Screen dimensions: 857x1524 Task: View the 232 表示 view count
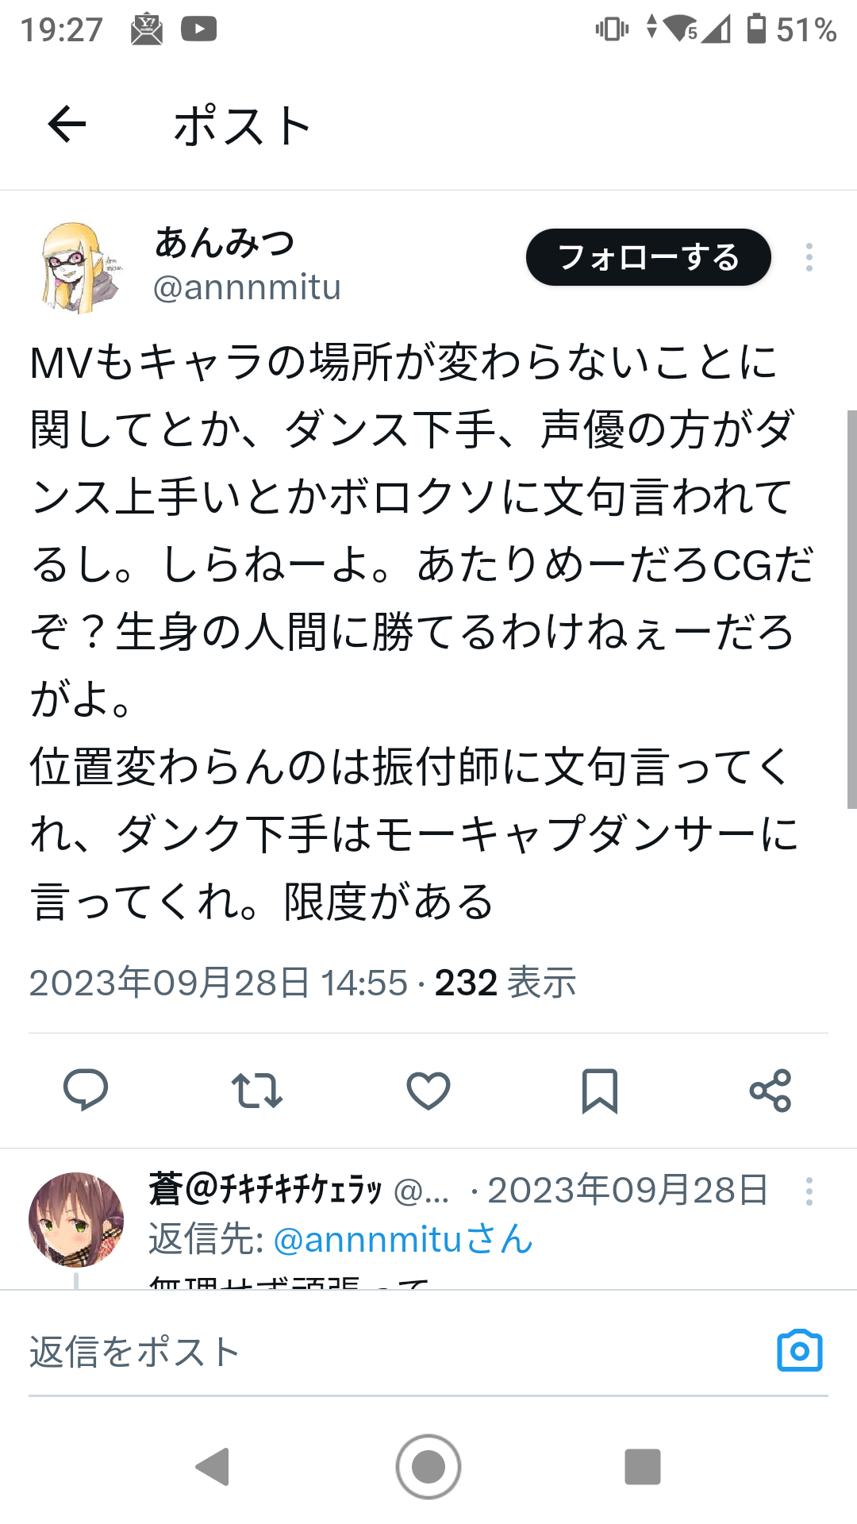point(505,983)
